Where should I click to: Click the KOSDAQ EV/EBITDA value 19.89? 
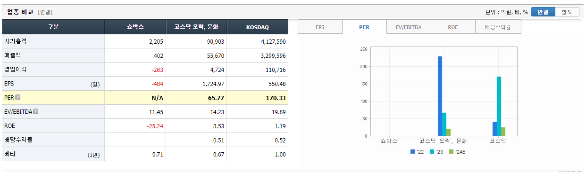point(278,112)
